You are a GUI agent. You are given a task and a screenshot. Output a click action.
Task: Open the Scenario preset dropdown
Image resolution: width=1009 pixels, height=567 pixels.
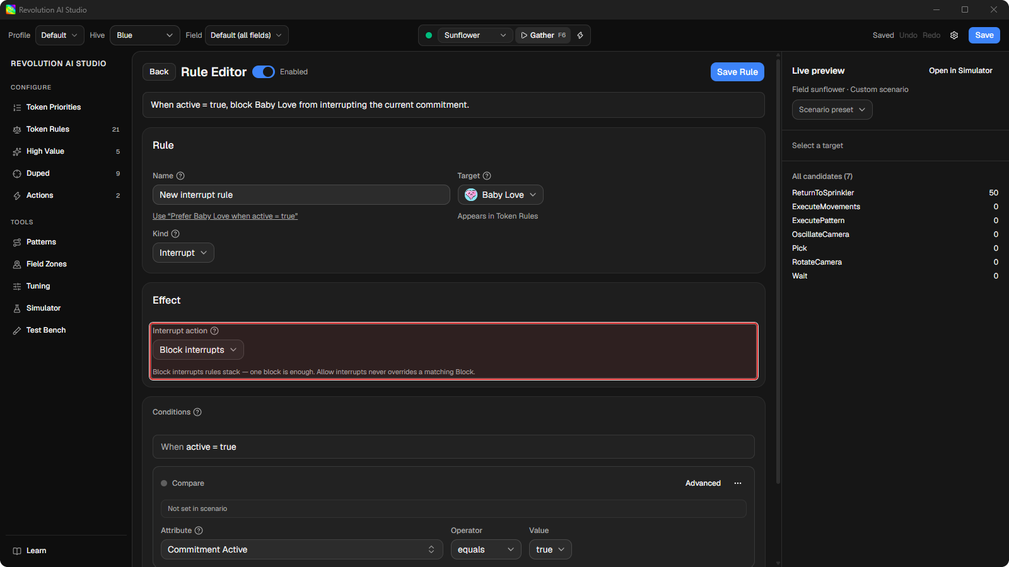pyautogui.click(x=832, y=110)
